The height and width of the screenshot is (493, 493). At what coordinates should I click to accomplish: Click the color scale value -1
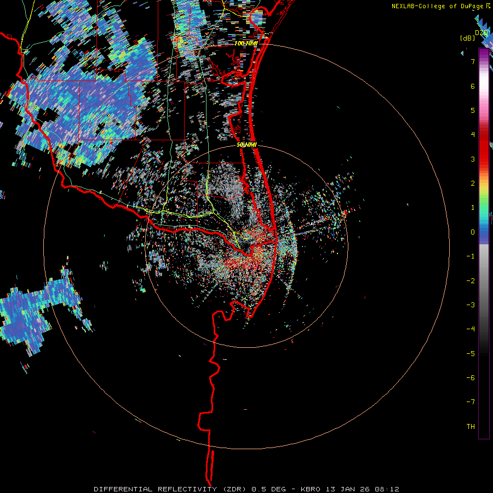tap(471, 256)
